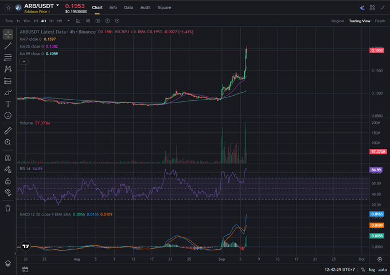Open the ARB/USDT pair selector dropdown

pos(57,5)
